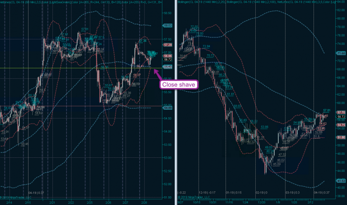Click the 57.36 swing label on left chart
The height and width of the screenshot is (205, 347).
coord(143,41)
